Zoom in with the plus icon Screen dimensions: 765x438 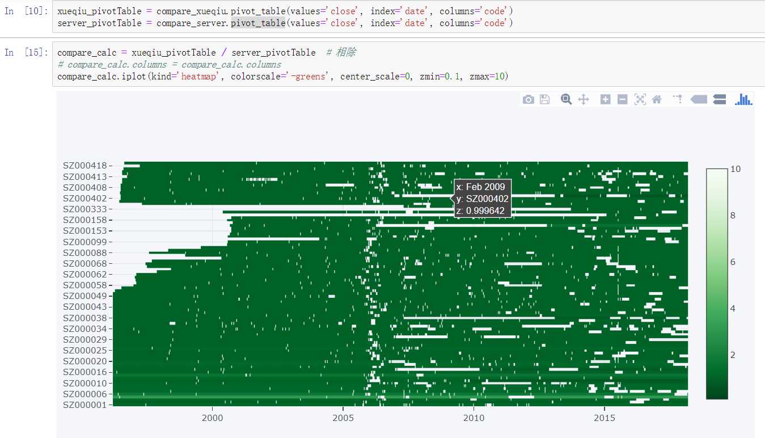coord(606,99)
